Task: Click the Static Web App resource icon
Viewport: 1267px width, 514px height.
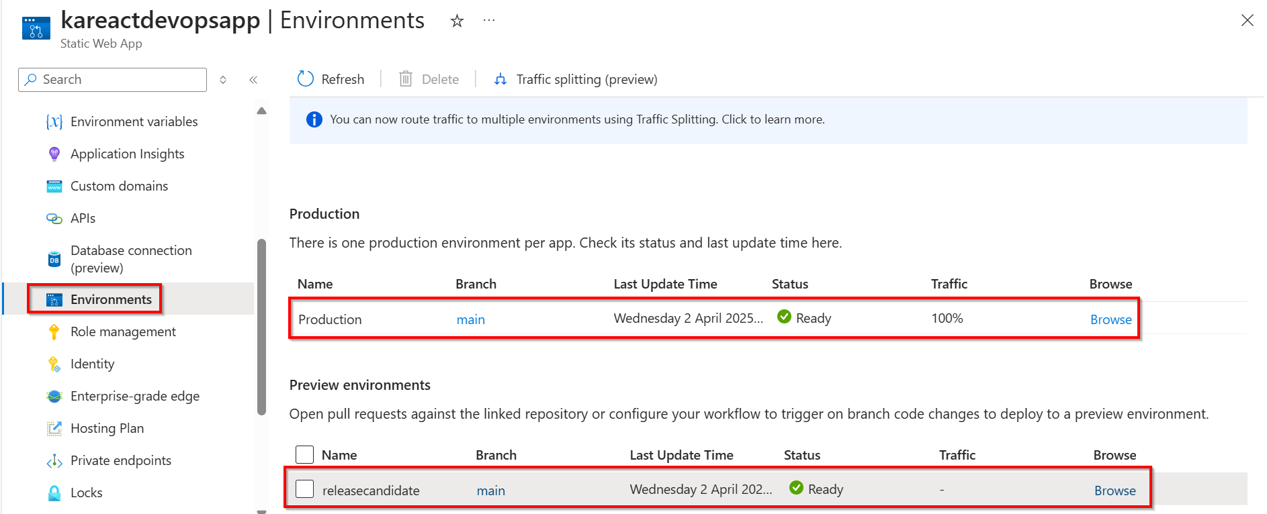Action: coord(36,28)
